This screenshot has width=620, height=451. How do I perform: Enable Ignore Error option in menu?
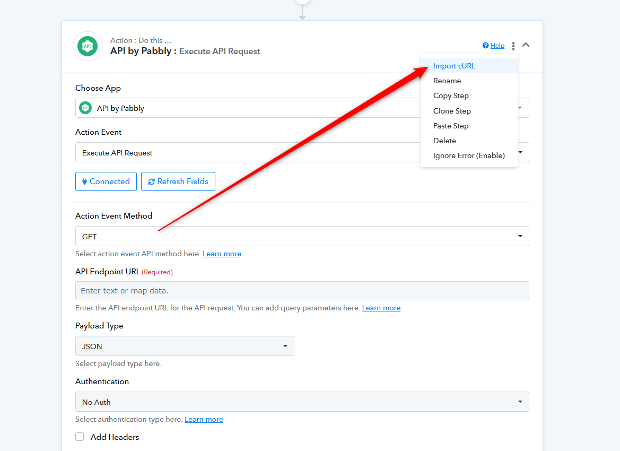(x=469, y=155)
